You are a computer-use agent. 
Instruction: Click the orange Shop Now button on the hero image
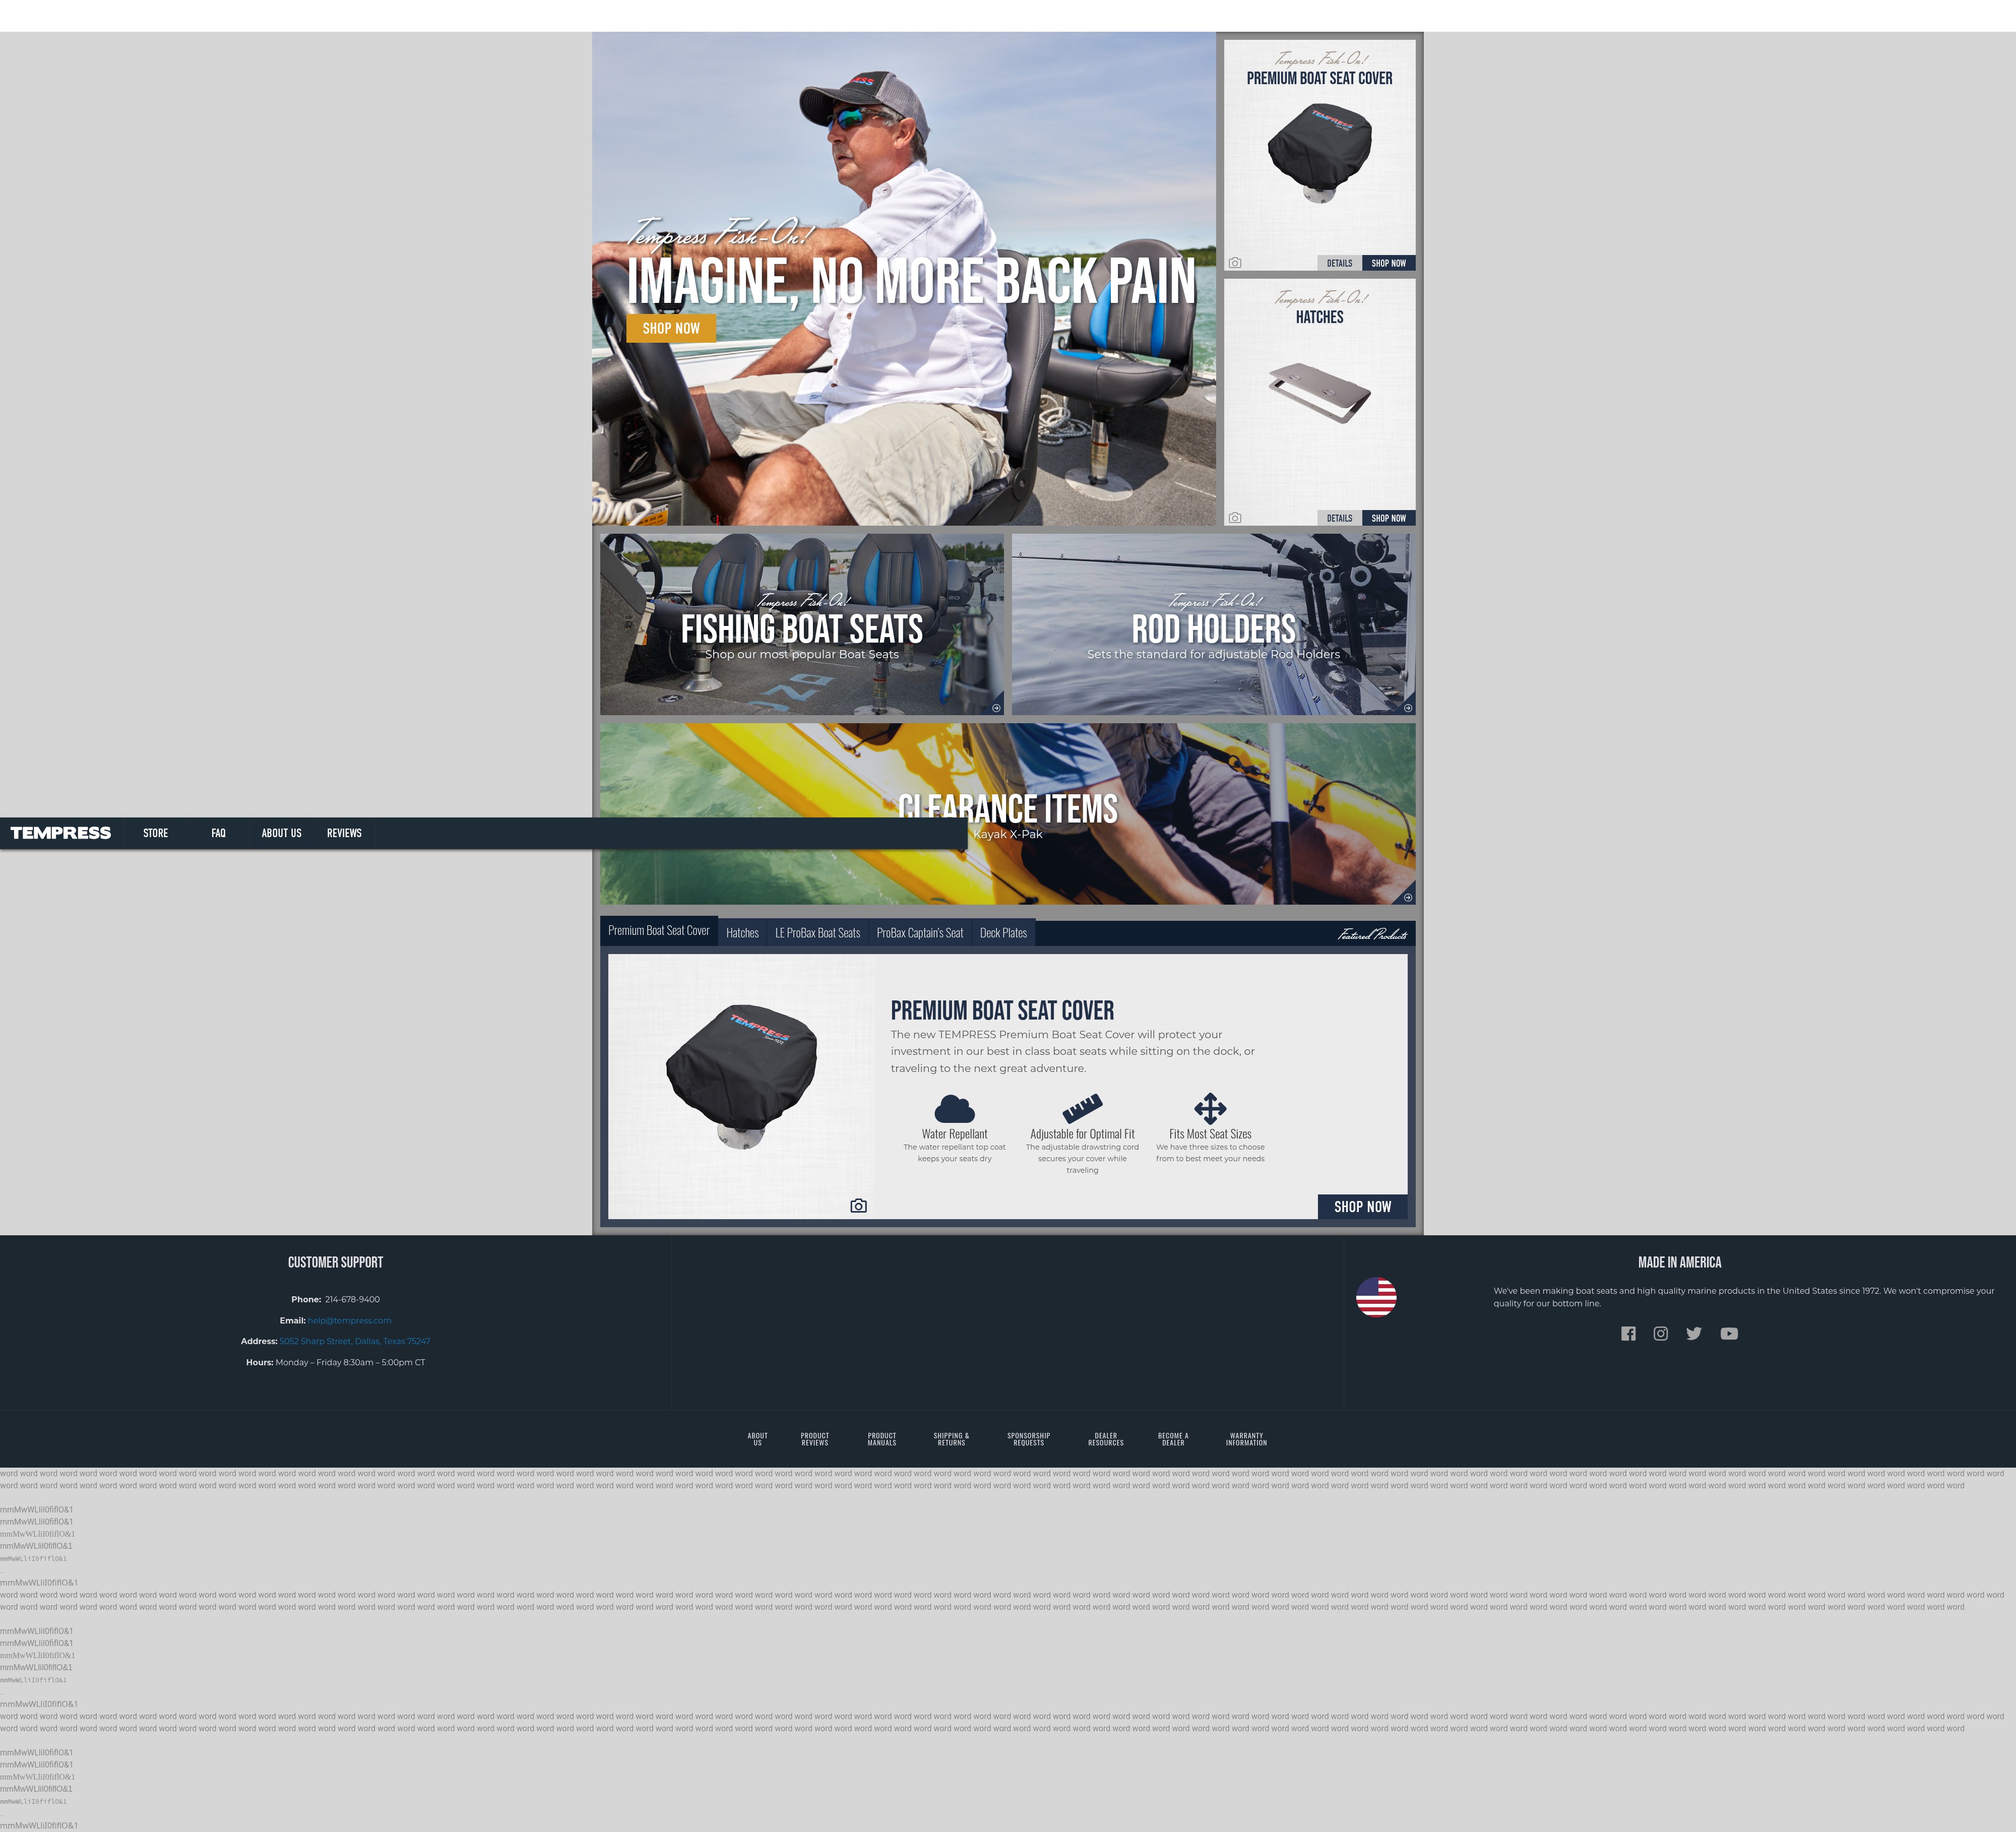671,328
